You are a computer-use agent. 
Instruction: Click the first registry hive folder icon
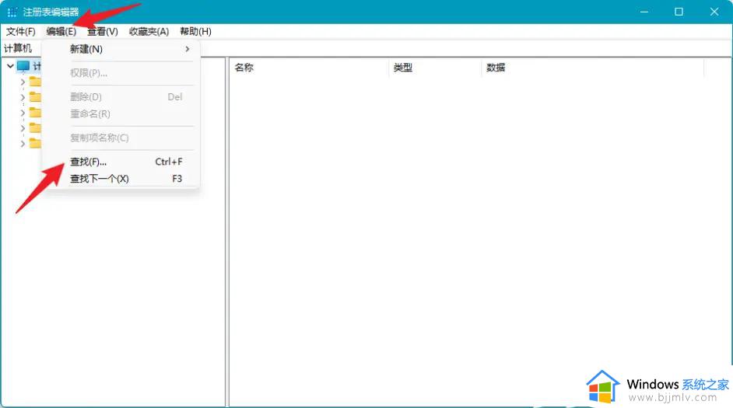click(35, 82)
